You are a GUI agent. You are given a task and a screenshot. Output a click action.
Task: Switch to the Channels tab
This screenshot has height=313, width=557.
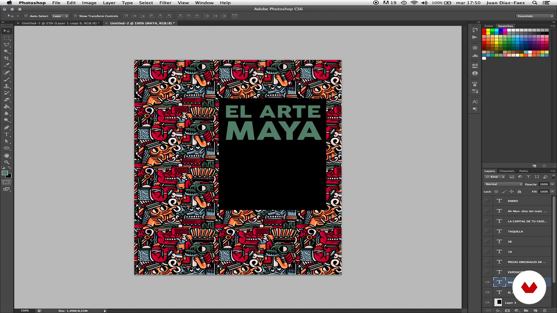507,171
